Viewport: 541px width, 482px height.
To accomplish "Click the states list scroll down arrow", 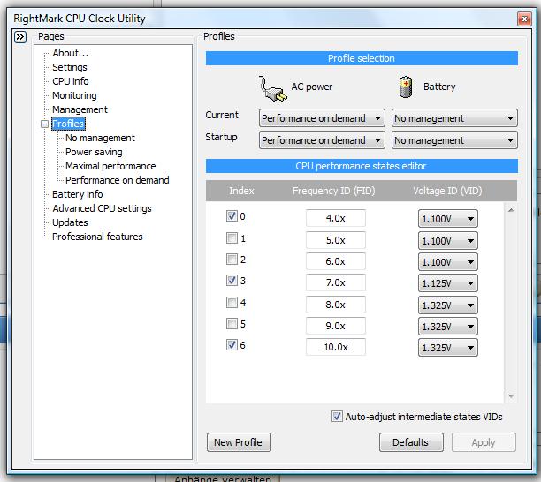I will [x=511, y=396].
